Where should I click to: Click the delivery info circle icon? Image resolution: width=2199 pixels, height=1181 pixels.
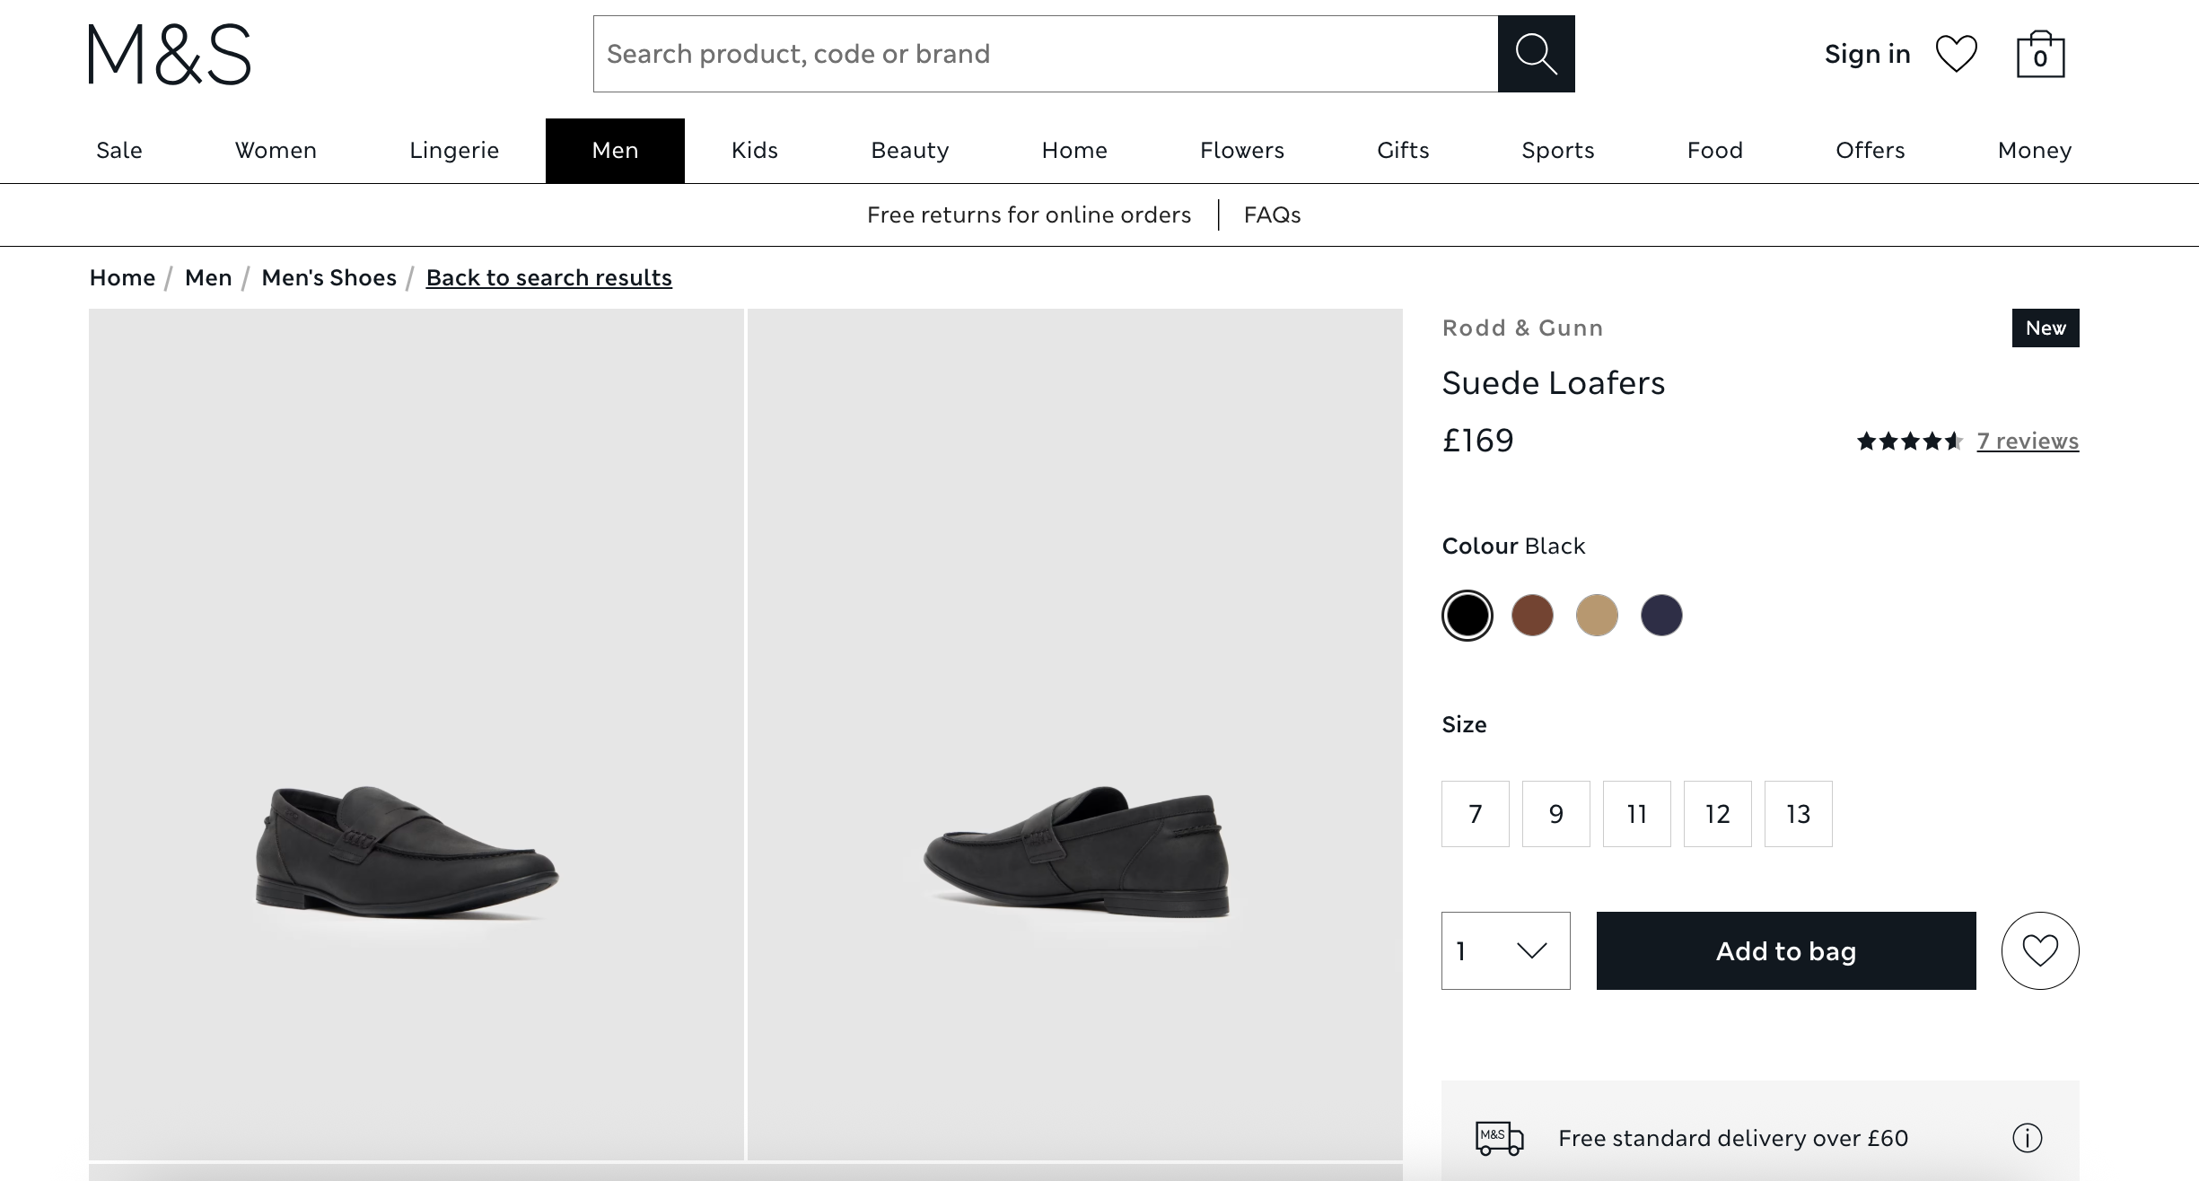2027,1138
